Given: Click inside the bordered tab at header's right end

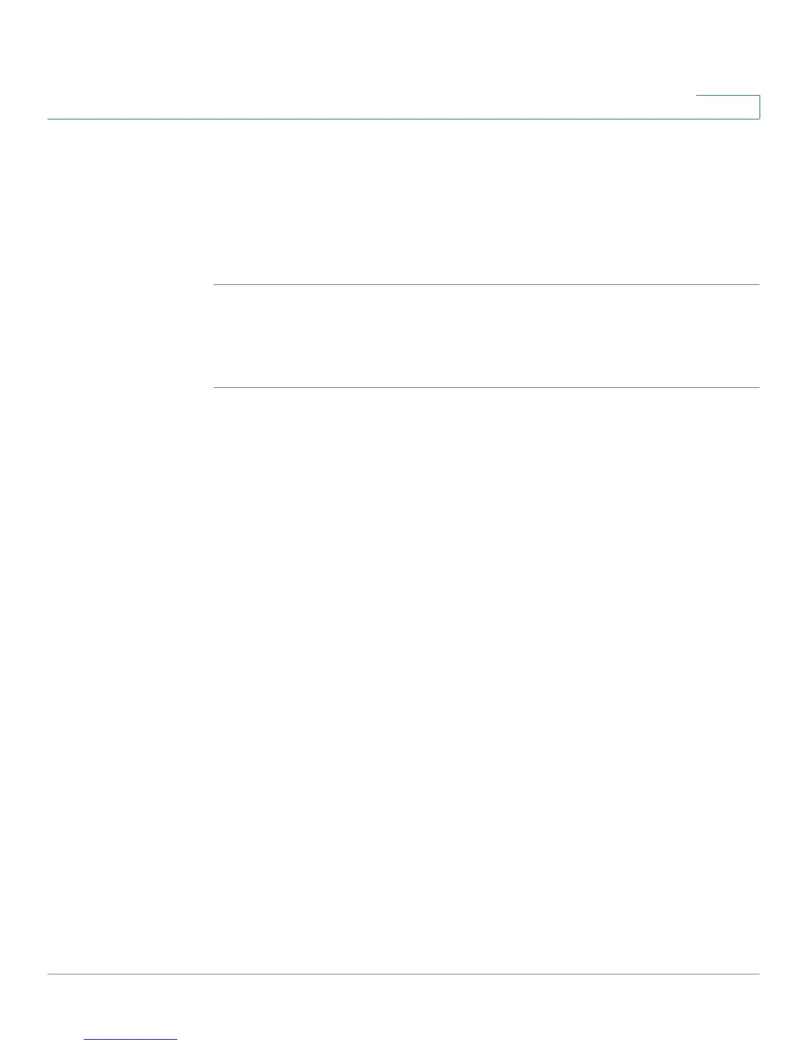Looking at the screenshot, I should 728,107.
